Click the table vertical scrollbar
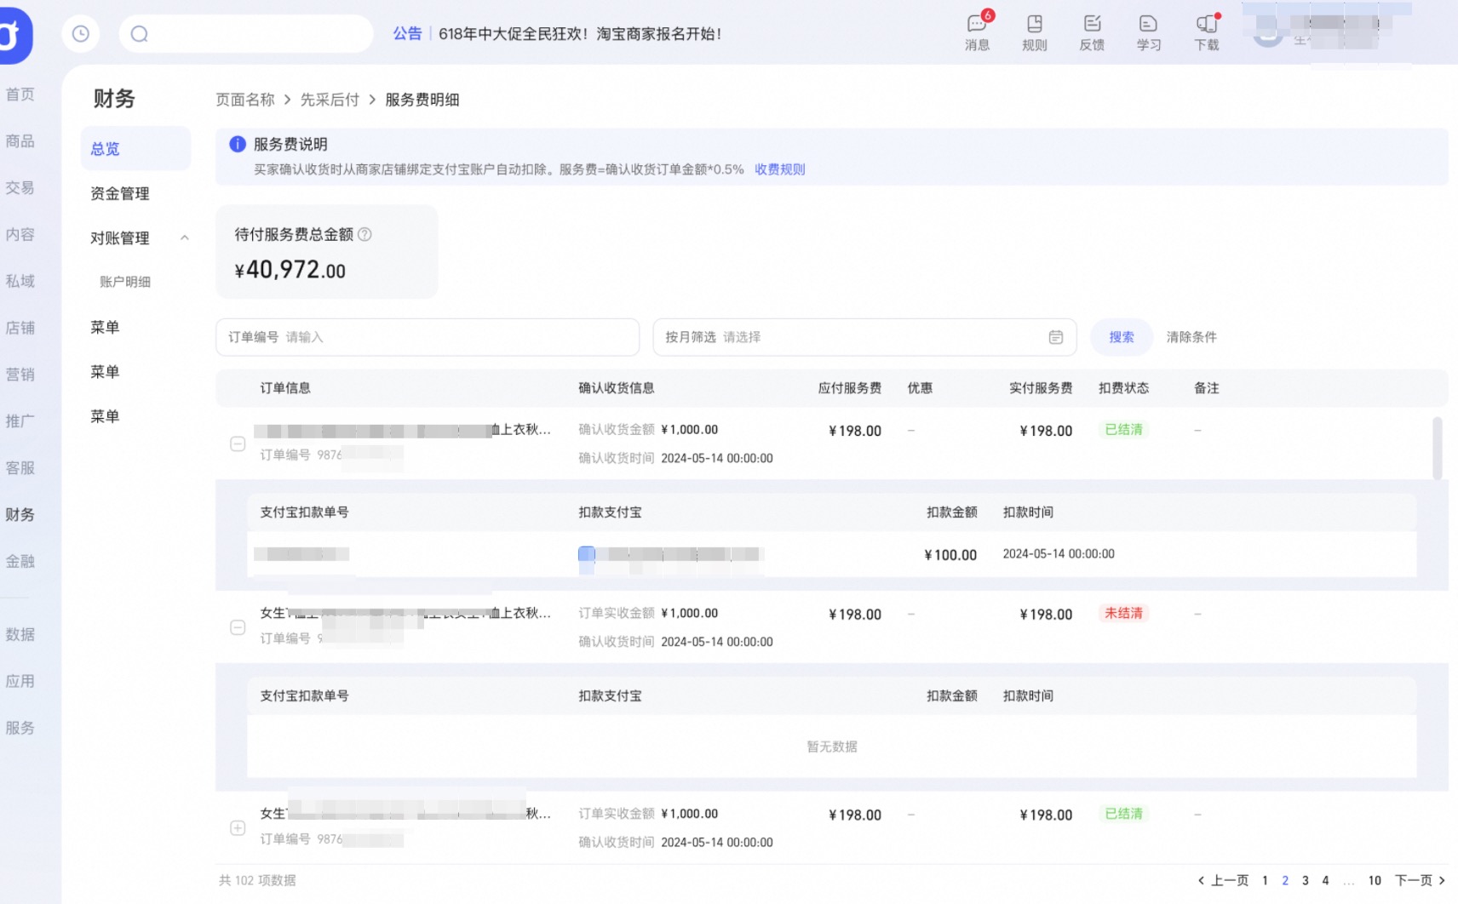The width and height of the screenshot is (1458, 904). click(x=1437, y=448)
